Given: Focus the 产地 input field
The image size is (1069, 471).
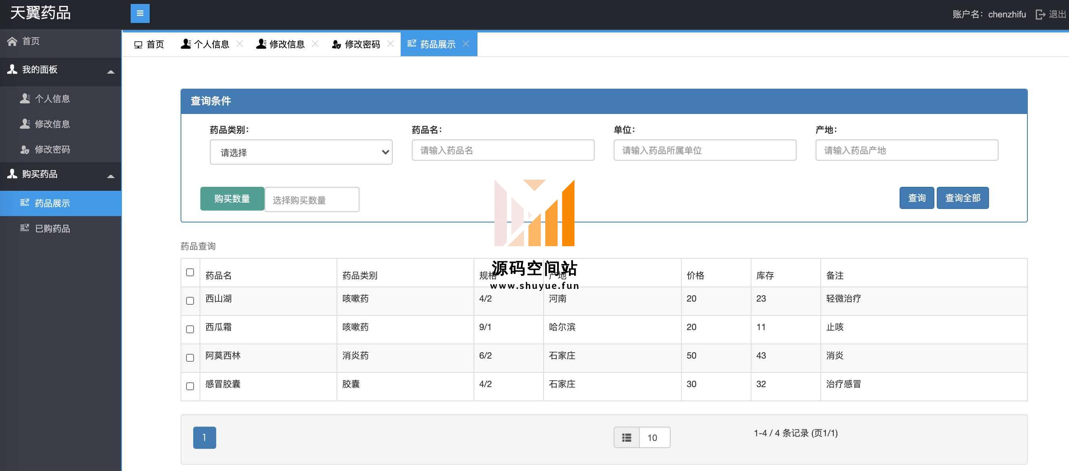Looking at the screenshot, I should pos(906,150).
